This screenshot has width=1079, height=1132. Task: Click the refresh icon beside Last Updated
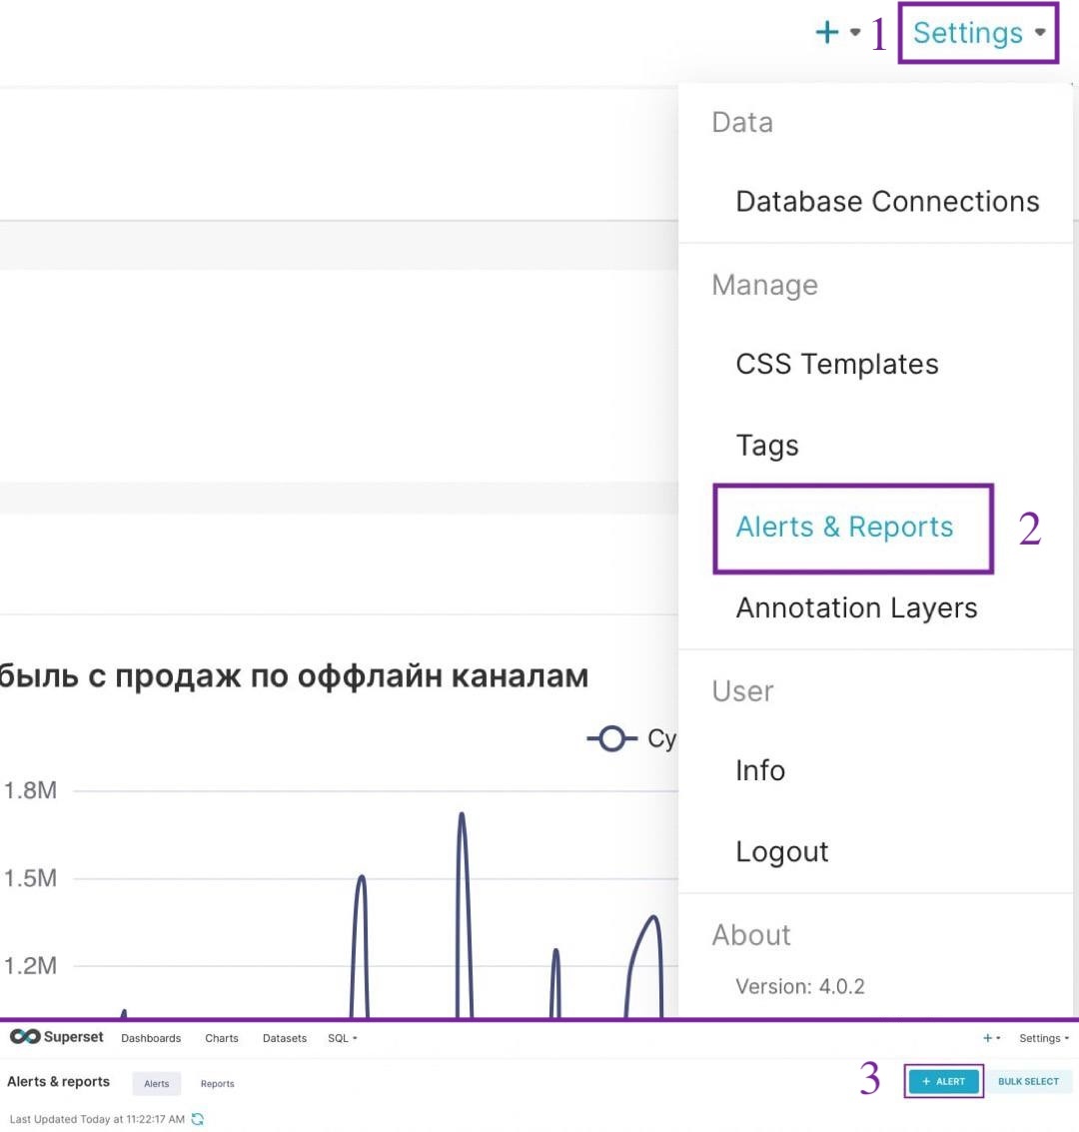pos(197,1119)
